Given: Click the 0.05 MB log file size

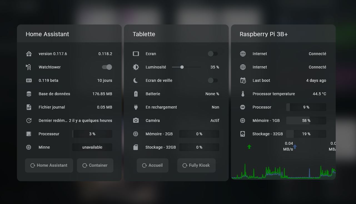Looking at the screenshot, I should [x=104, y=107].
